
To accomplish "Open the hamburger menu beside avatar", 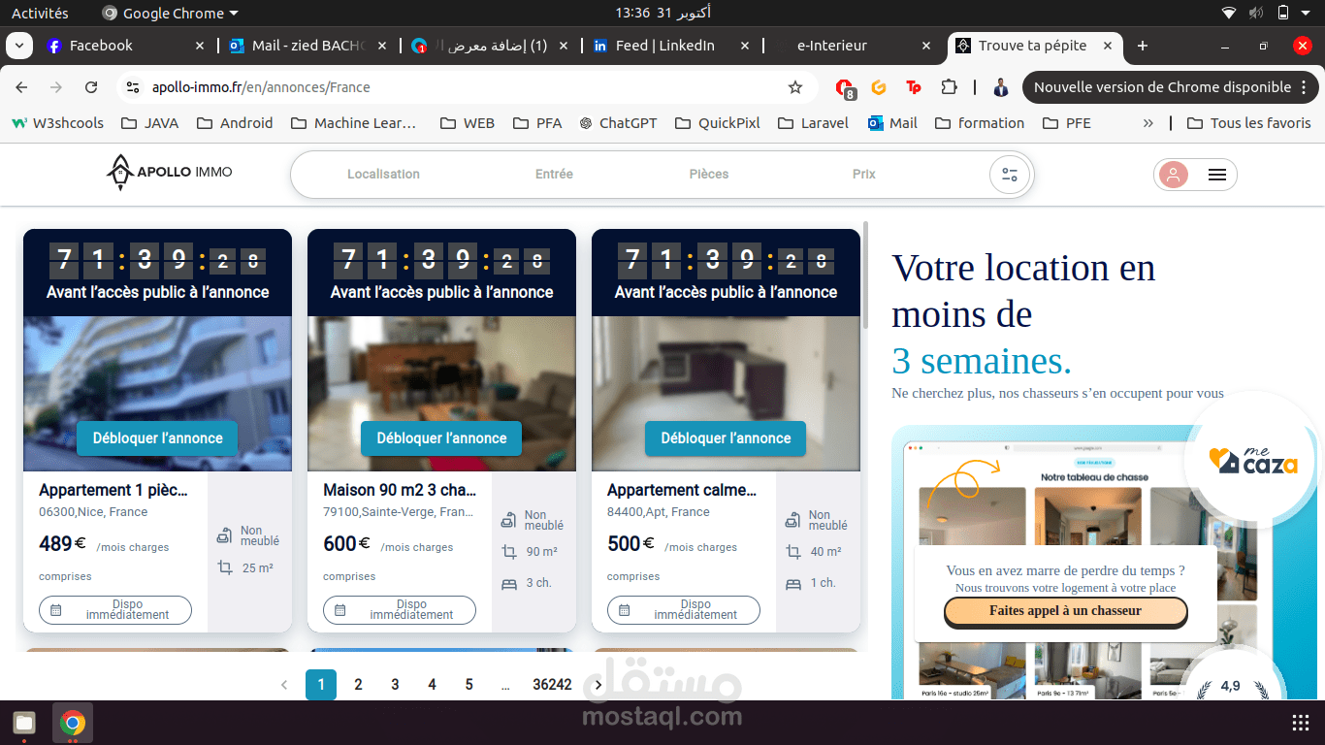I will click(x=1217, y=175).
